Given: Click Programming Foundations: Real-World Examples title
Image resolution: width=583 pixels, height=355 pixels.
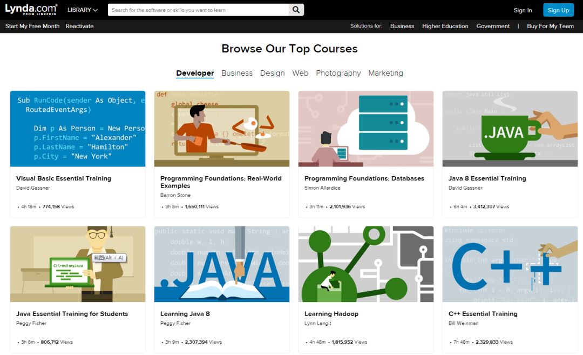Looking at the screenshot, I should pos(221,182).
